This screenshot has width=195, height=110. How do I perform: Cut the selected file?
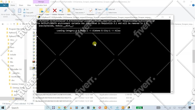(x=26, y=9)
